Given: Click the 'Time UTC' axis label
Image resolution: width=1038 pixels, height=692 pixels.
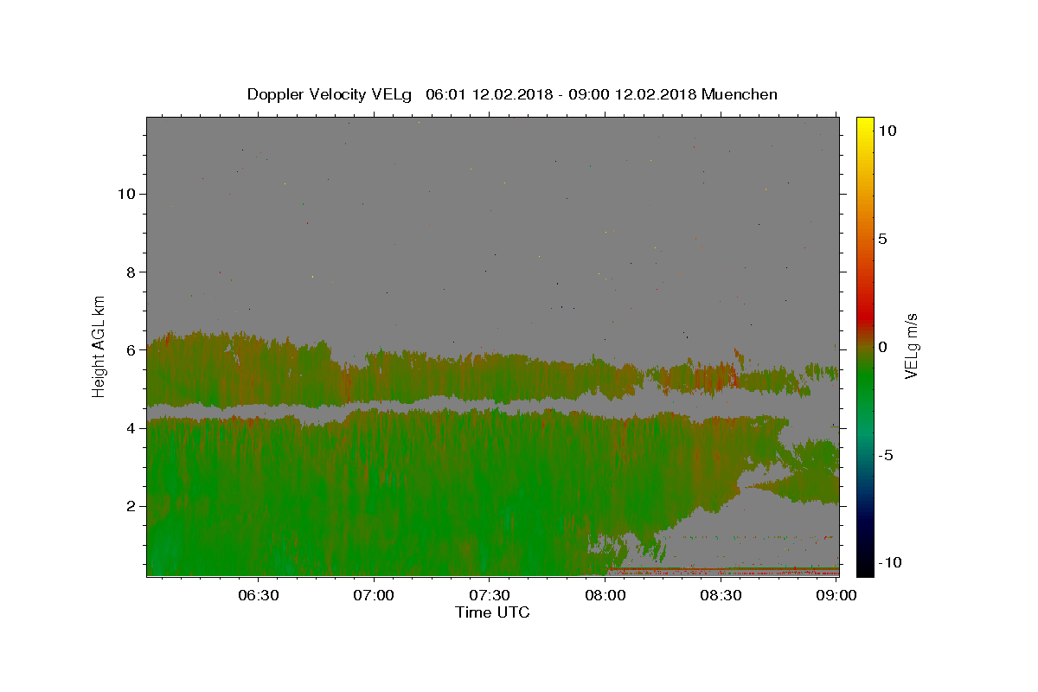Looking at the screenshot, I should [x=492, y=612].
